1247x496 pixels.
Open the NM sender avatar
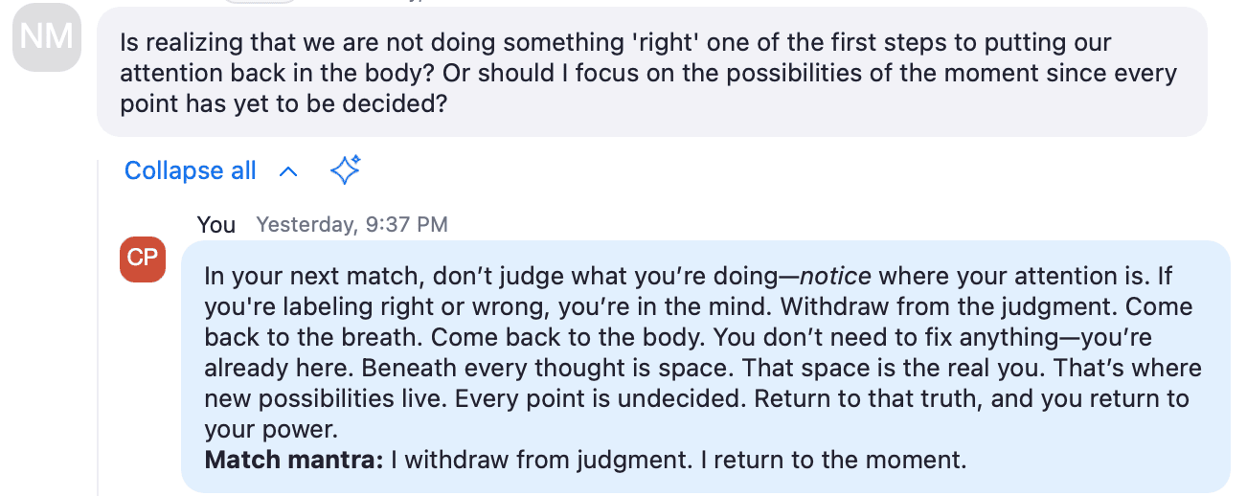(47, 38)
